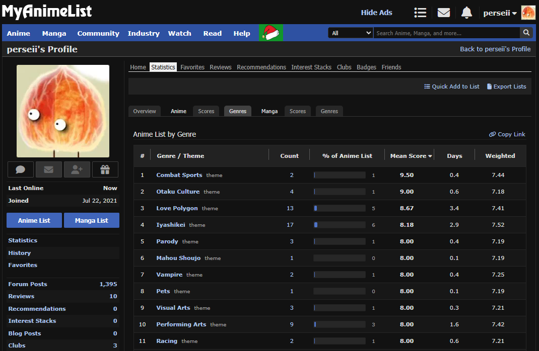Click the History sidebar link
Viewport: 539px width, 351px height.
pyautogui.click(x=20, y=253)
